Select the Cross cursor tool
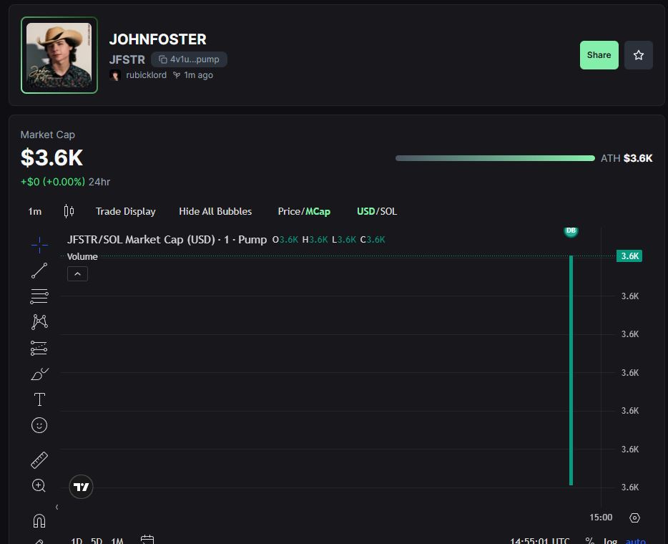 pyautogui.click(x=39, y=245)
